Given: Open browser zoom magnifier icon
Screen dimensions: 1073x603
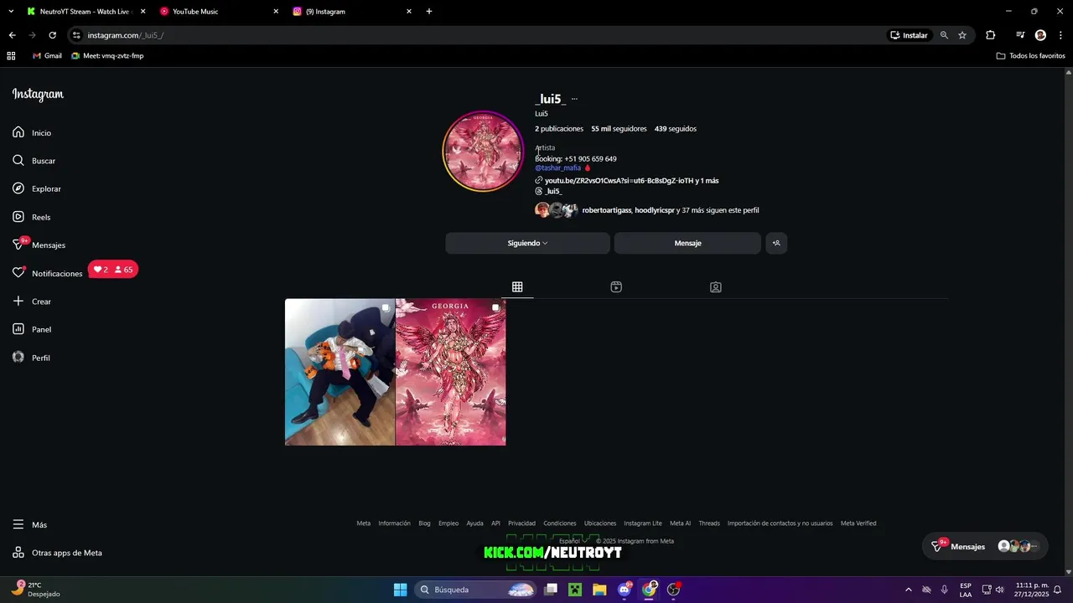Looking at the screenshot, I should coord(944,35).
